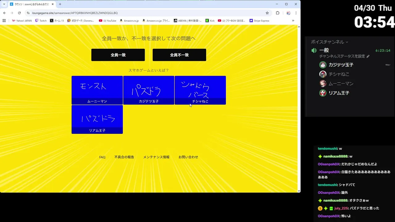
Task: Open a new browser tab
Action: tap(60, 4)
